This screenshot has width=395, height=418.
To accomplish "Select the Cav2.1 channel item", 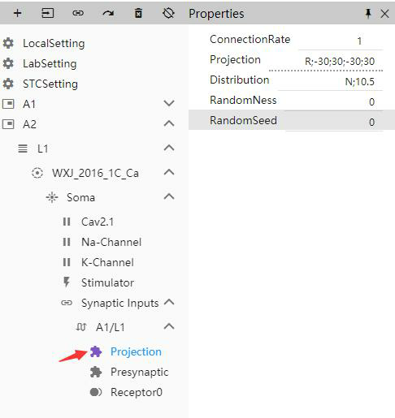I will (98, 222).
